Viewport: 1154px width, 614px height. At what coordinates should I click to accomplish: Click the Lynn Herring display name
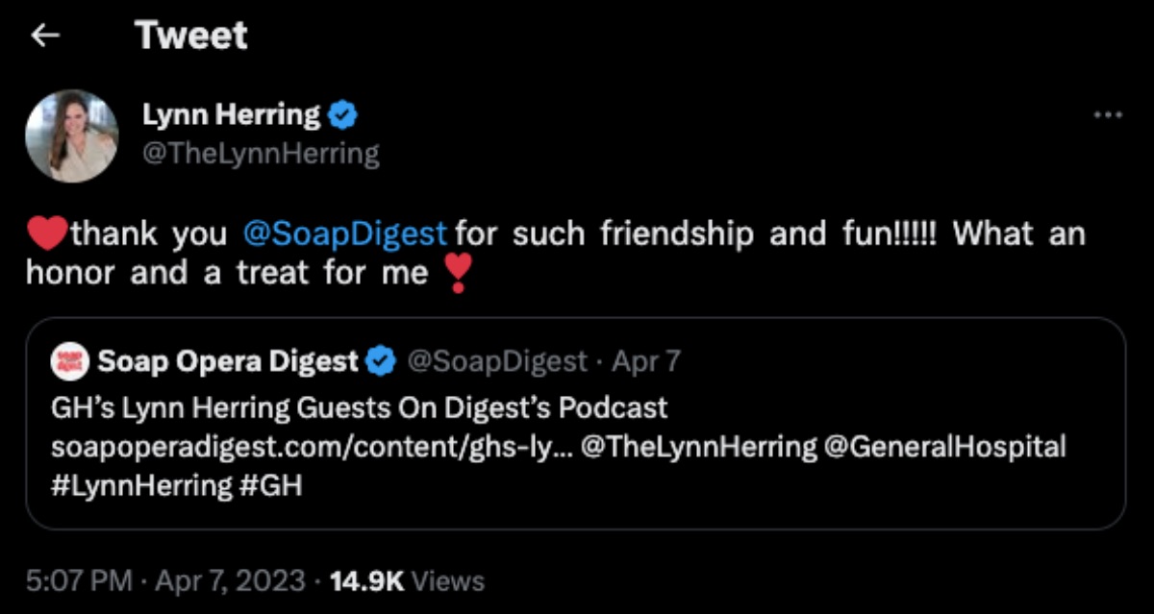[231, 115]
